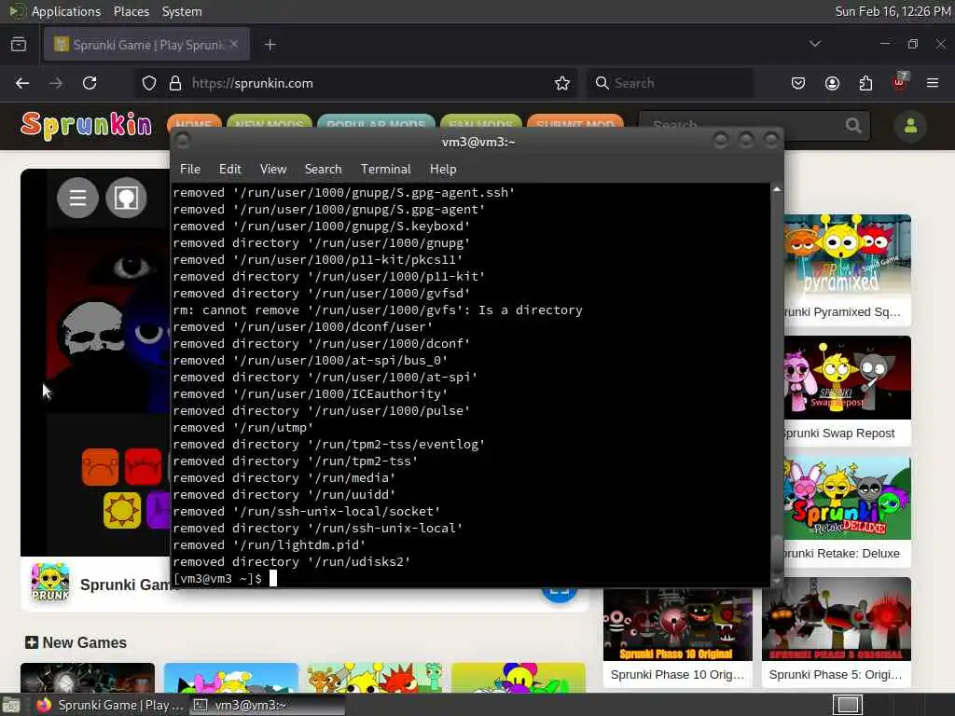Click the Sprunki Game avatar thumbnail
This screenshot has width=955, height=716.
(50, 584)
